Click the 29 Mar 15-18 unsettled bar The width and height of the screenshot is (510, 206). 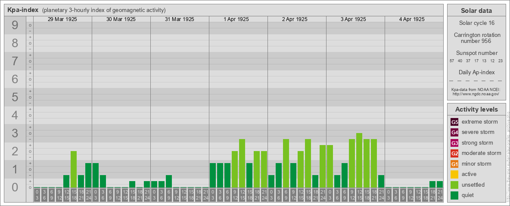[x=74, y=170]
